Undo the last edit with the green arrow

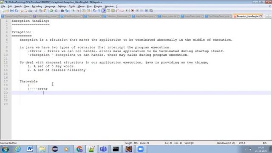(x=51, y=11)
